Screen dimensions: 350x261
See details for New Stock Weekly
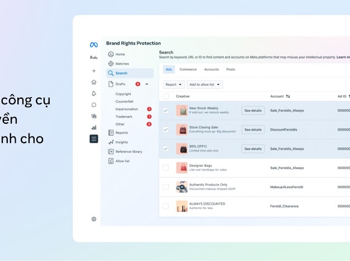point(253,110)
